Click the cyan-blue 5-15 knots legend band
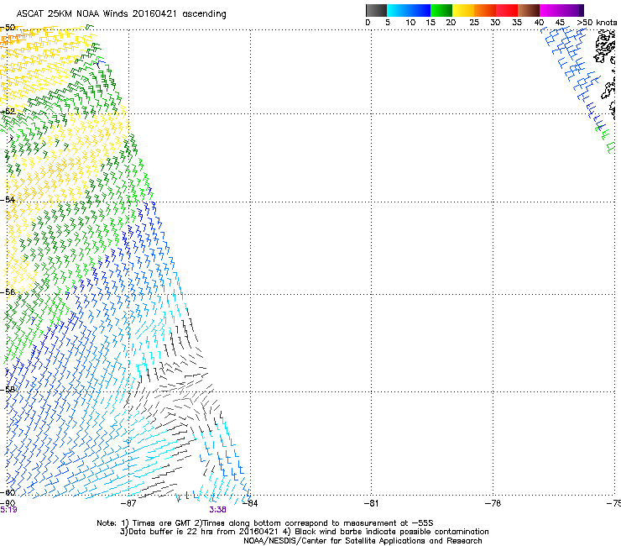621x546 pixels. click(x=409, y=10)
